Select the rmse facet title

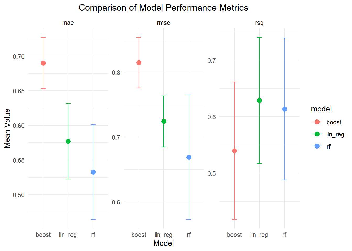(x=163, y=23)
